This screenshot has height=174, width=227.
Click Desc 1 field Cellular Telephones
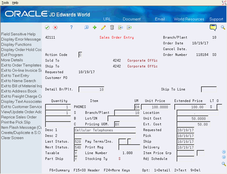pyautogui.click(x=105, y=130)
